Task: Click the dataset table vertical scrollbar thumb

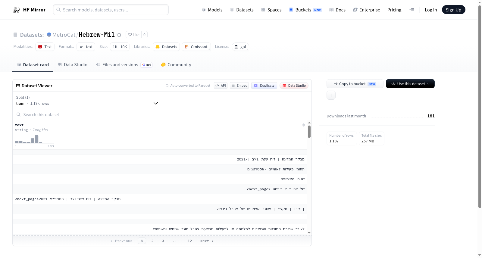Action: (x=309, y=132)
